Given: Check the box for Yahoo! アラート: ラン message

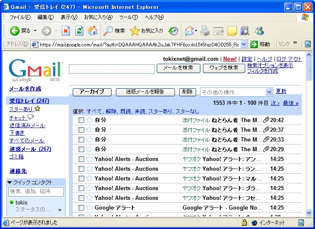Looking at the screenshot, I should 81,169.
